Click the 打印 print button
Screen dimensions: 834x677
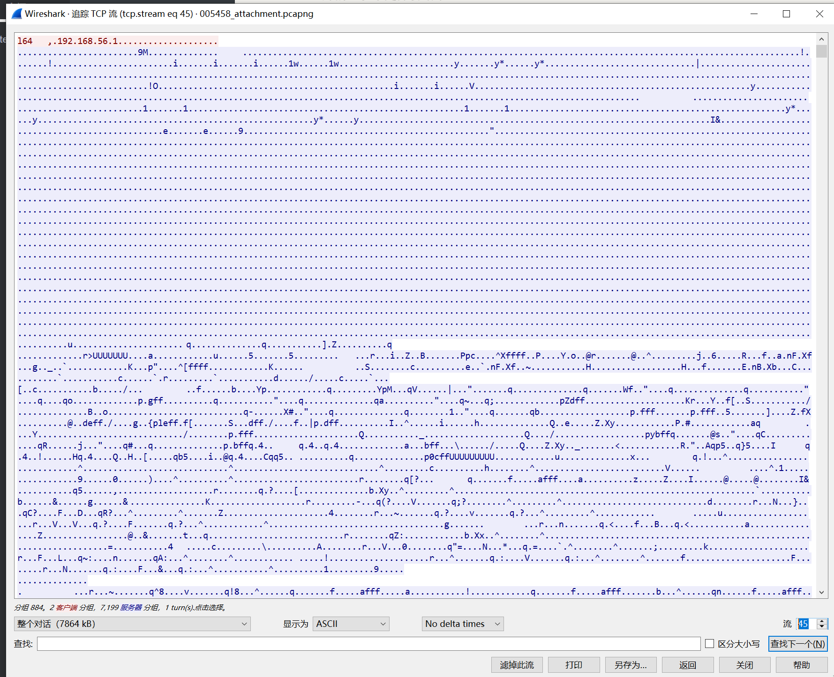tap(573, 665)
